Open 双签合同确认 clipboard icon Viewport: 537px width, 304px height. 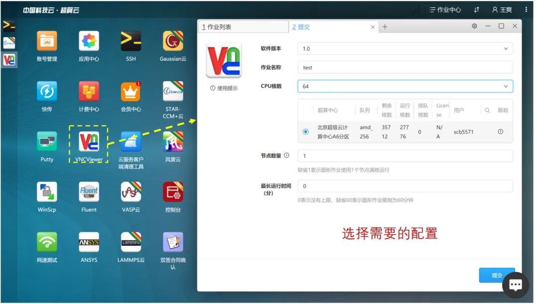[173, 242]
